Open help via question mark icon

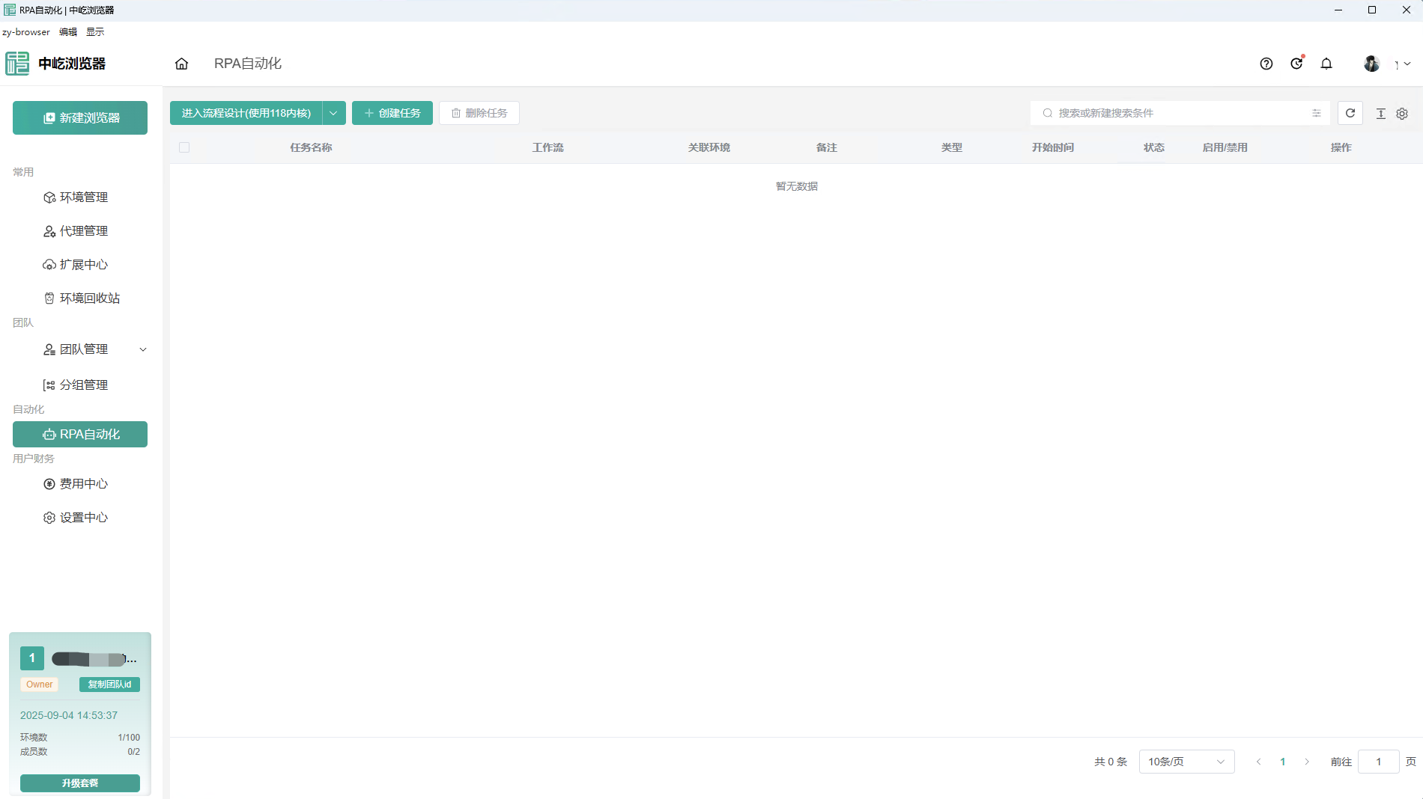coord(1266,64)
